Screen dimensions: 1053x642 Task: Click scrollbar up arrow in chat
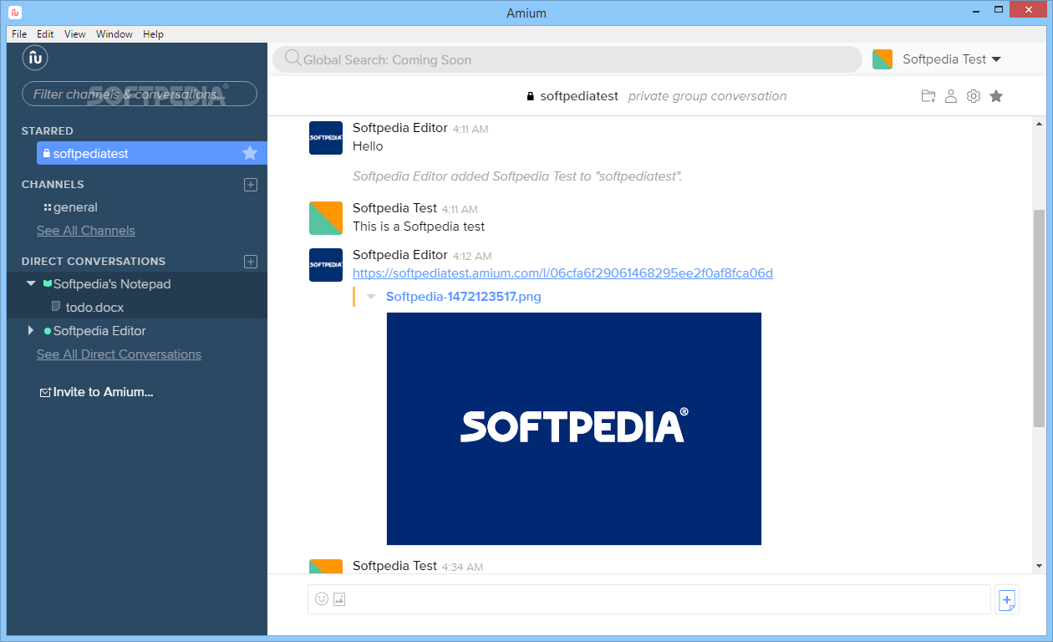pyautogui.click(x=1039, y=124)
